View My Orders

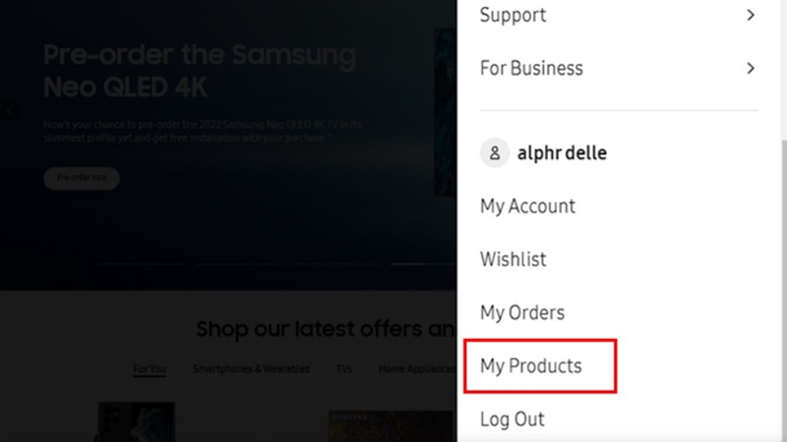522,312
